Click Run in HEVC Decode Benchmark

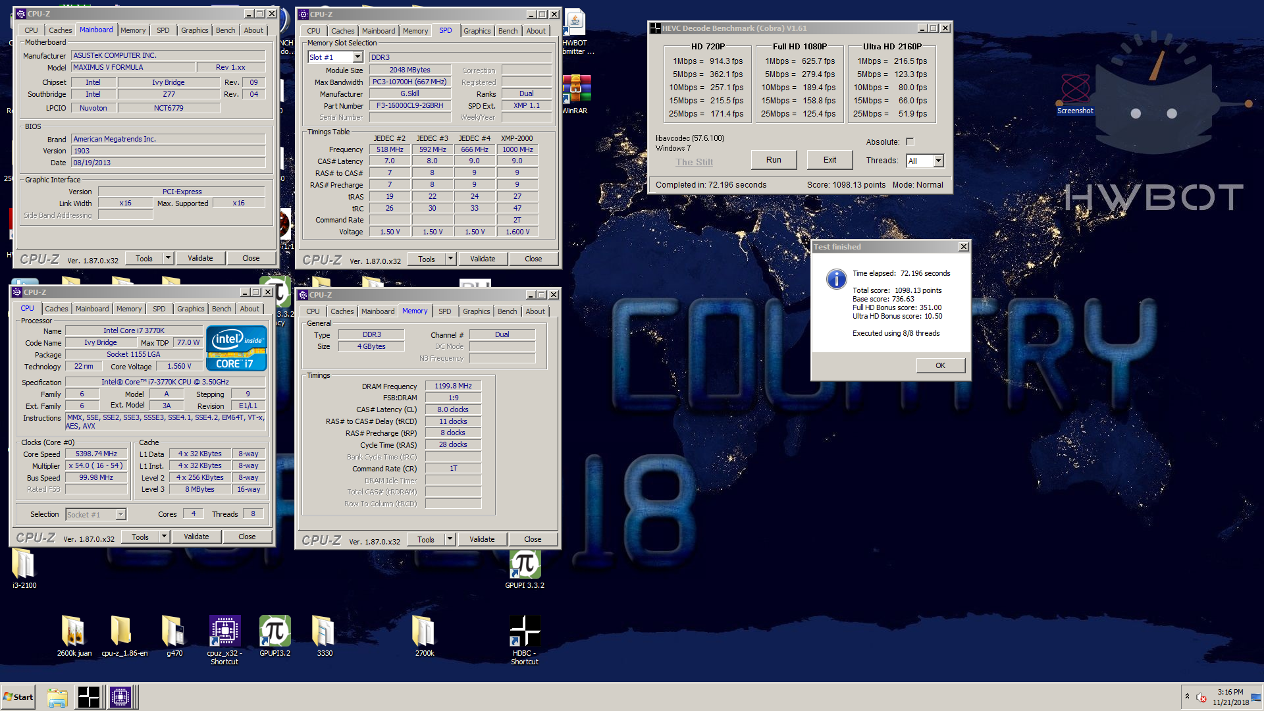[x=774, y=160]
